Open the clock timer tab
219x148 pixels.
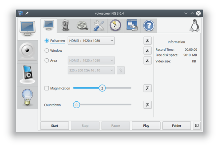click(115, 26)
